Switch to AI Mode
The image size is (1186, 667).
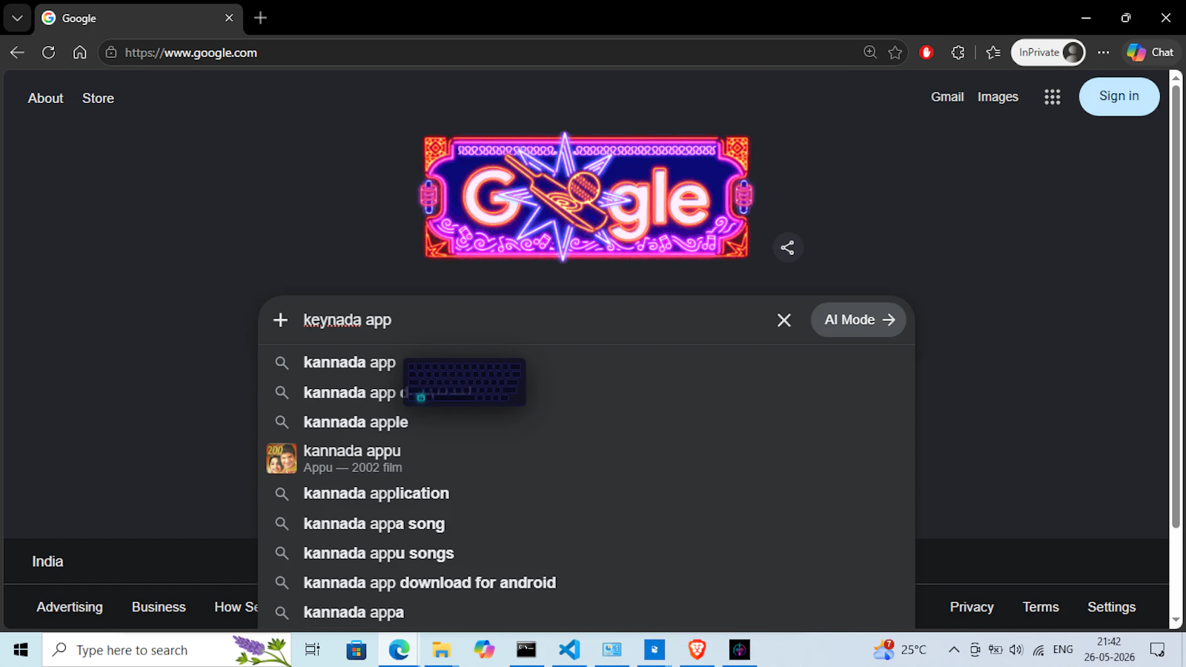click(x=858, y=320)
